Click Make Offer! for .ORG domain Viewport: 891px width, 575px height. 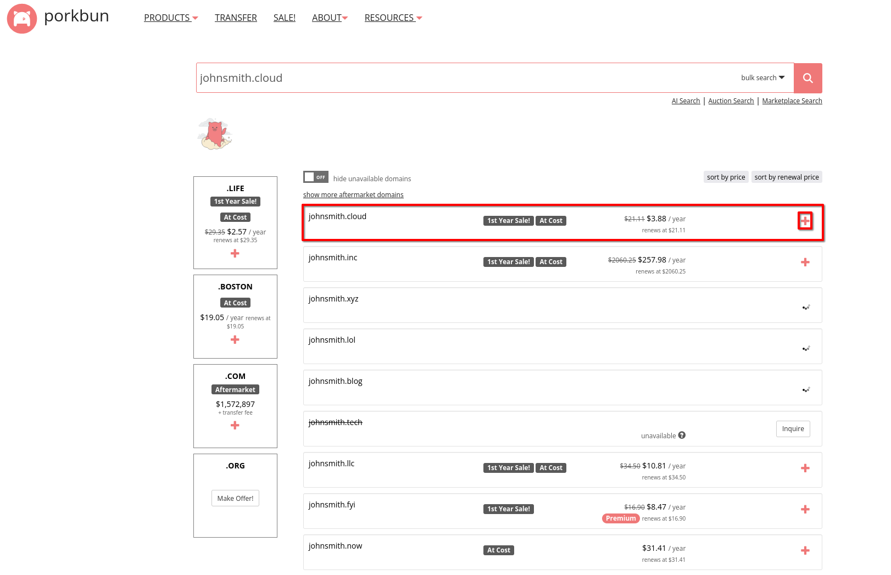(235, 499)
